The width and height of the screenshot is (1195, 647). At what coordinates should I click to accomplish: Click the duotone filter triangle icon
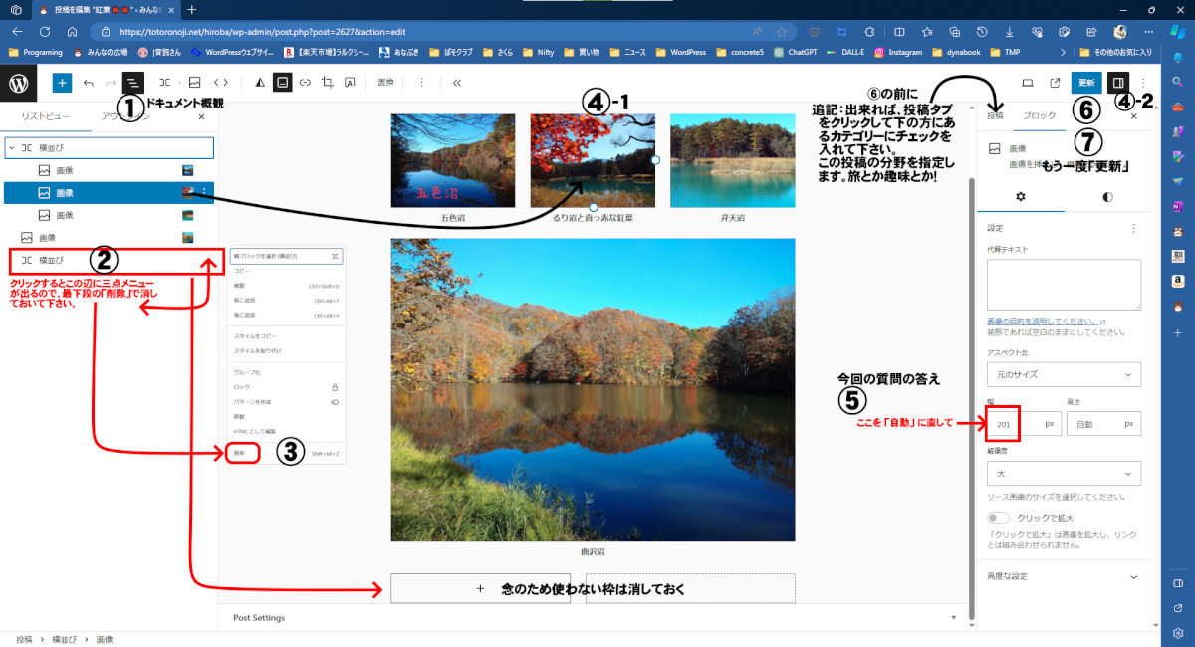(x=260, y=83)
